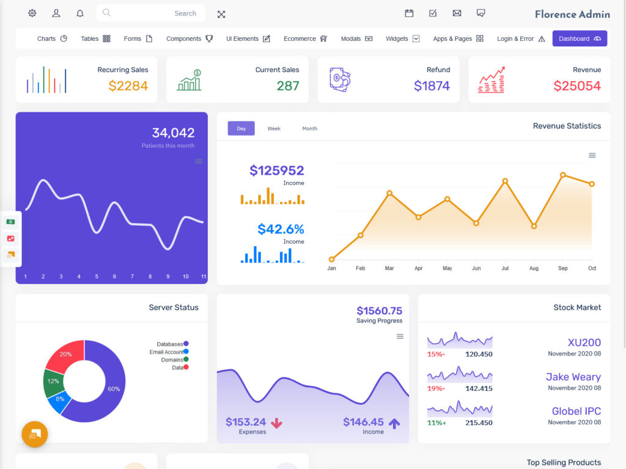
Task: Expand the Widgets navigation dropdown
Action: 402,38
